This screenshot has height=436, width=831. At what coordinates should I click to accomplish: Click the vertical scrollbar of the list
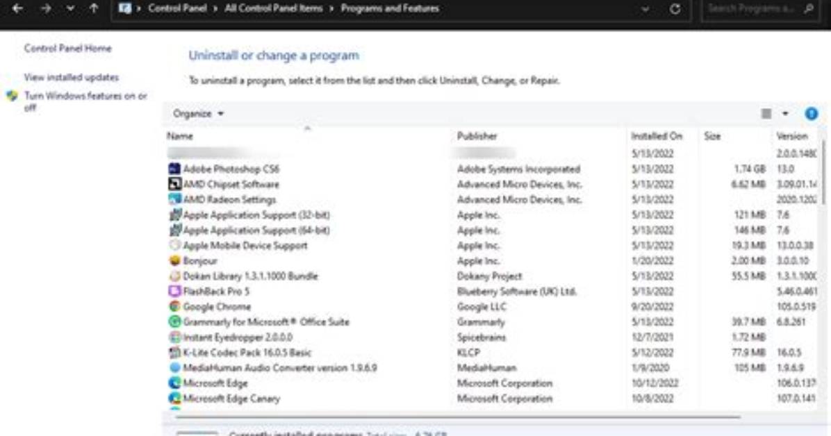[823, 172]
